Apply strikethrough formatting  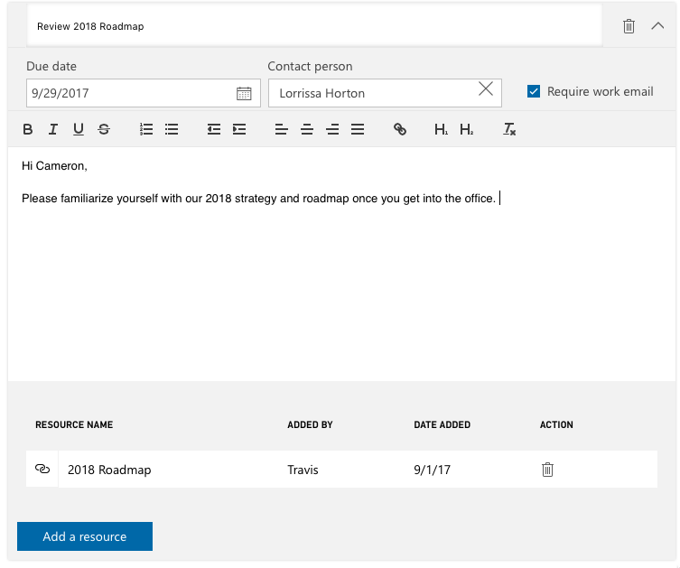pyautogui.click(x=104, y=130)
